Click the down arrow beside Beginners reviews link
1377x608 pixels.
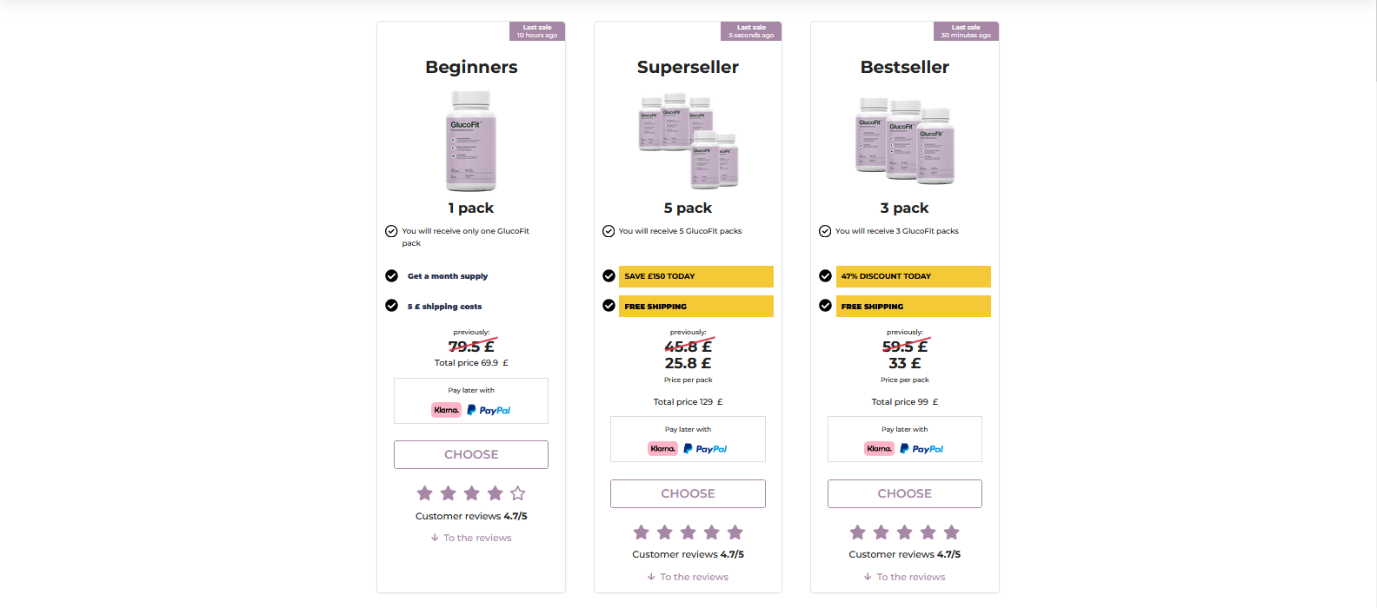pos(435,538)
